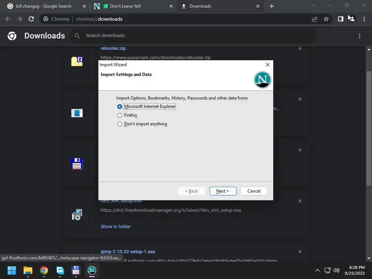This screenshot has width=372, height=279.
Task: Toggle Chrome side panel
Action: click(x=341, y=19)
